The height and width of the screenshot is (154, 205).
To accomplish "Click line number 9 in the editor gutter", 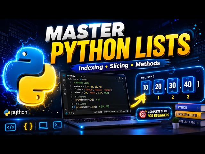I will (72, 107).
